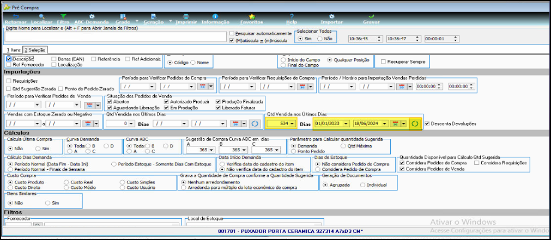Enable the Recuperar Sempre checkbox

[384, 61]
